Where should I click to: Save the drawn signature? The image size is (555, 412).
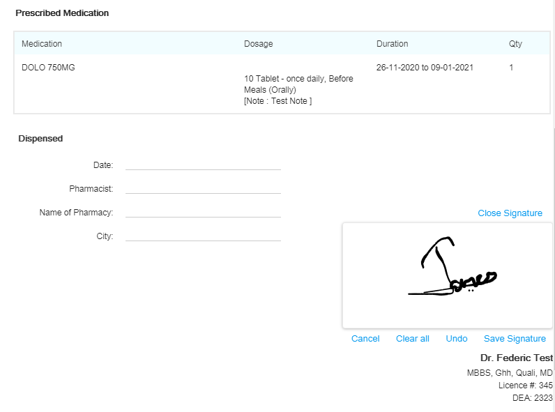coord(515,339)
